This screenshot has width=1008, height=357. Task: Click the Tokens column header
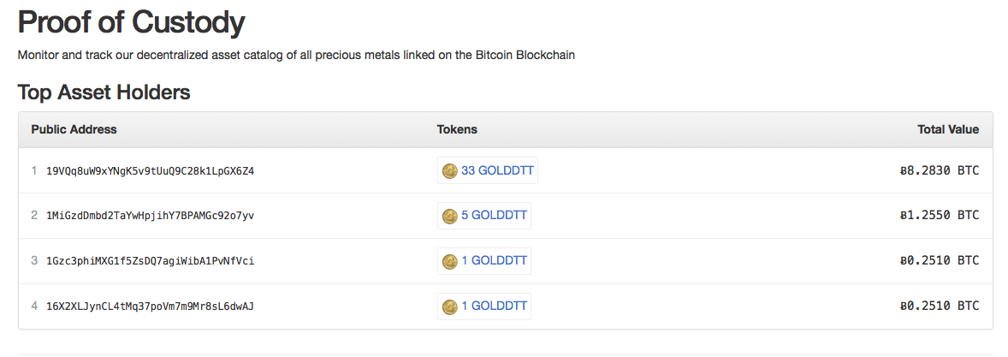[457, 130]
